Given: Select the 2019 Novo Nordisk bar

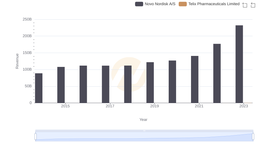Looking at the screenshot, I should click(x=150, y=82).
